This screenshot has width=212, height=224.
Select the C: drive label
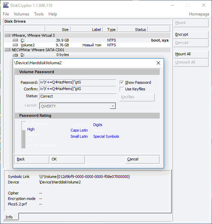click(x=22, y=40)
